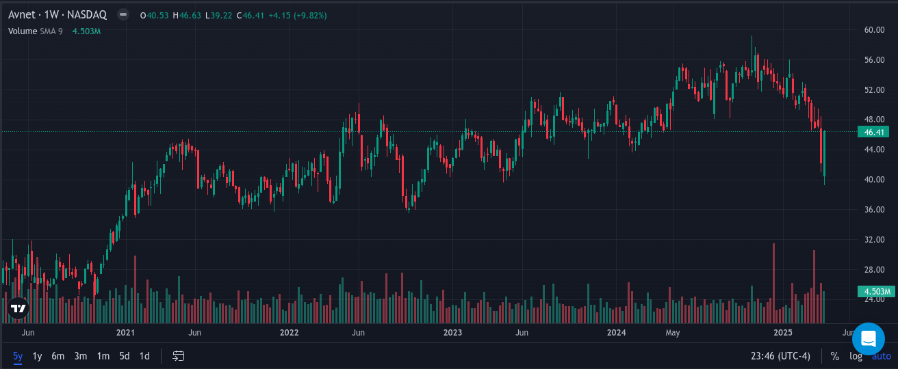Open the Volume SMA 9 indicator legend
This screenshot has height=369, width=898.
tap(36, 31)
